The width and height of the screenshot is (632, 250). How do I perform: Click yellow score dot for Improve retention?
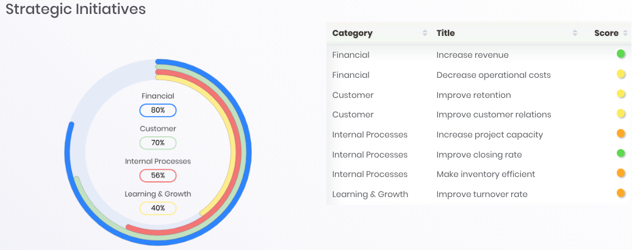621,94
